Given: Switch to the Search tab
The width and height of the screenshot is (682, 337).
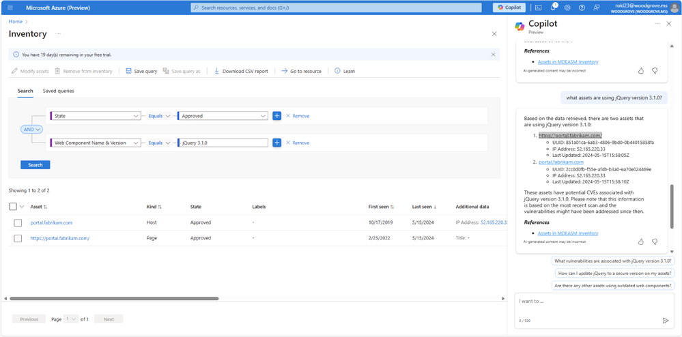Looking at the screenshot, I should tap(25, 91).
